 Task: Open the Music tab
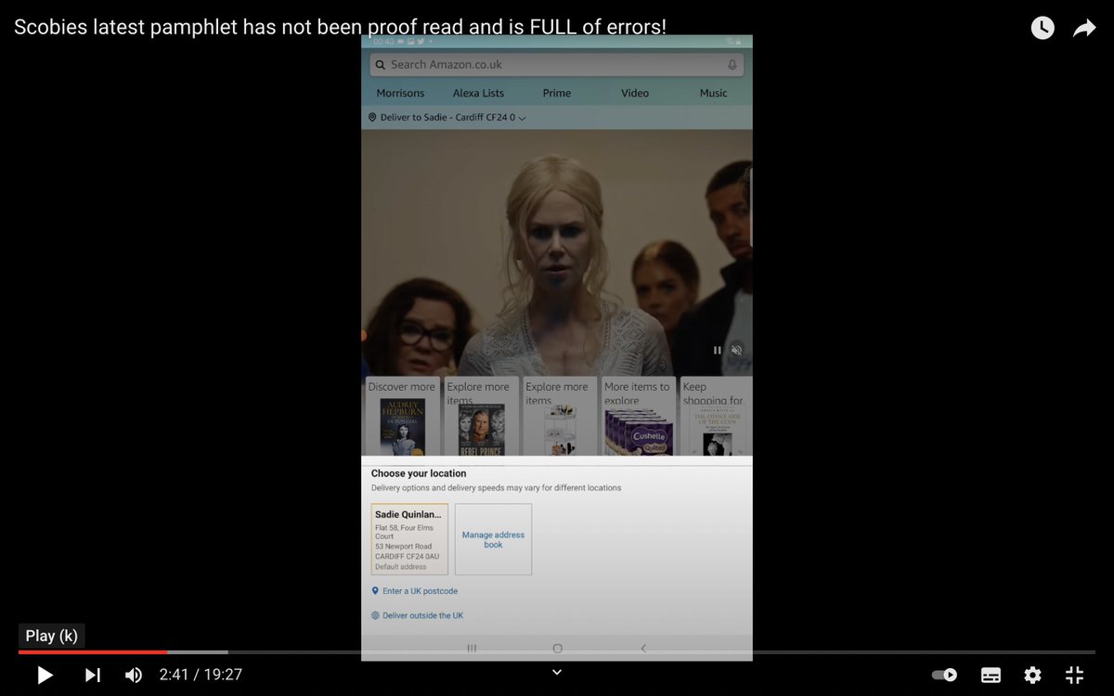[713, 93]
